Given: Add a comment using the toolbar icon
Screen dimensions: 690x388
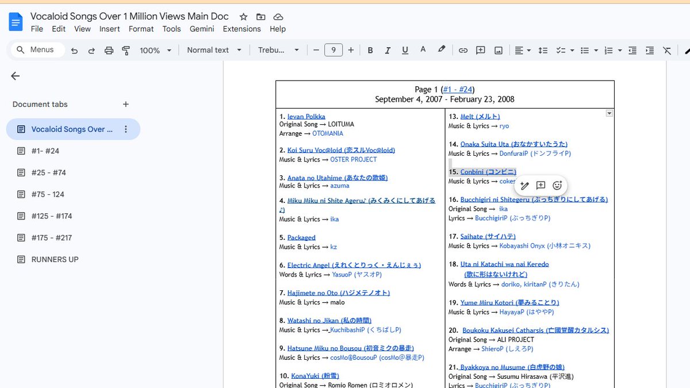Looking at the screenshot, I should pos(481,50).
